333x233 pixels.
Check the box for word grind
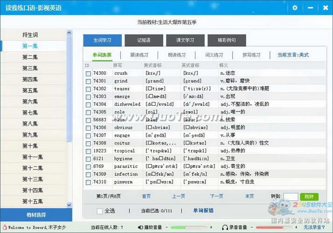point(88,82)
